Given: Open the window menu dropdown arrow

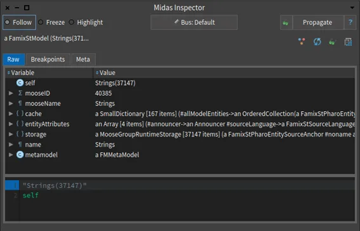Looking at the screenshot, I should point(352,8).
